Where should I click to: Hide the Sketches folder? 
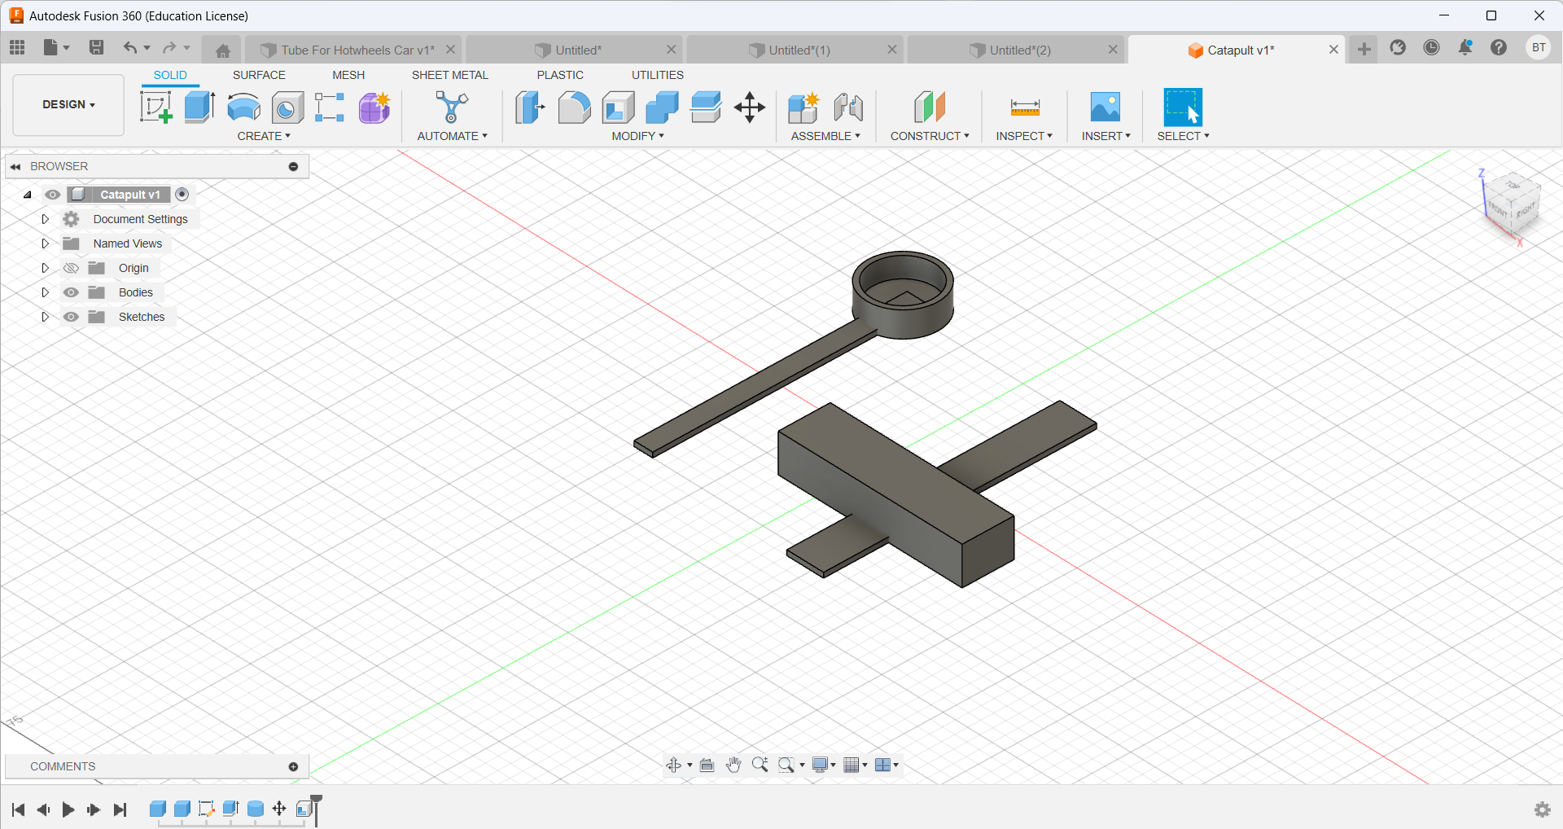[72, 317]
